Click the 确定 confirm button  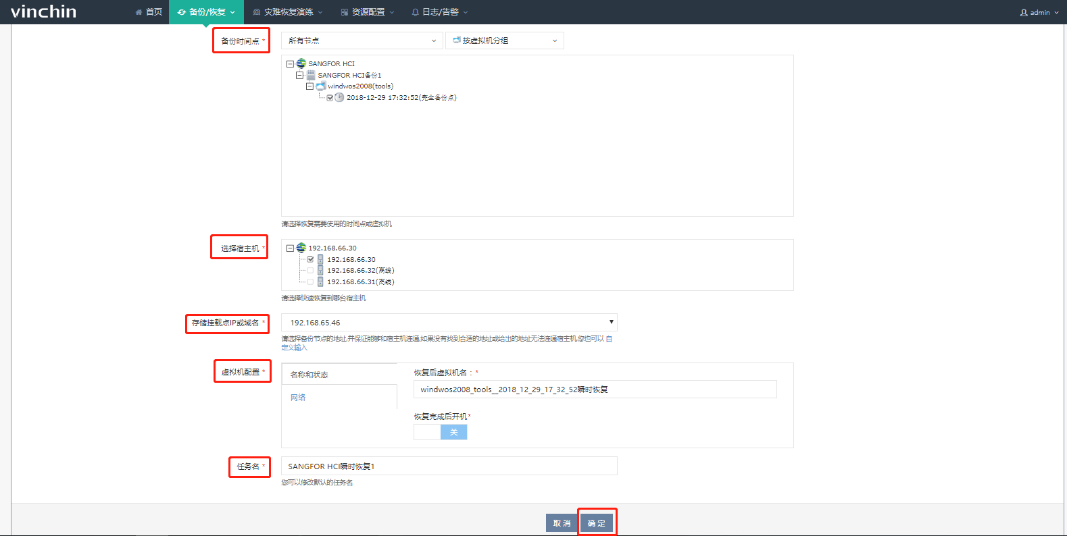[x=597, y=523]
